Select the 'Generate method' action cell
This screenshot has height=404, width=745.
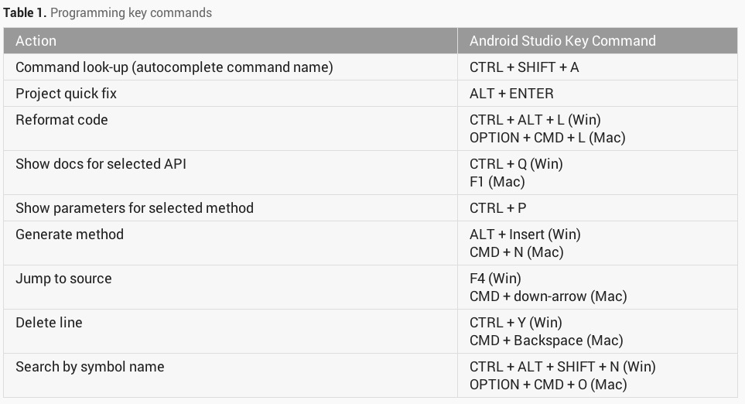70,235
